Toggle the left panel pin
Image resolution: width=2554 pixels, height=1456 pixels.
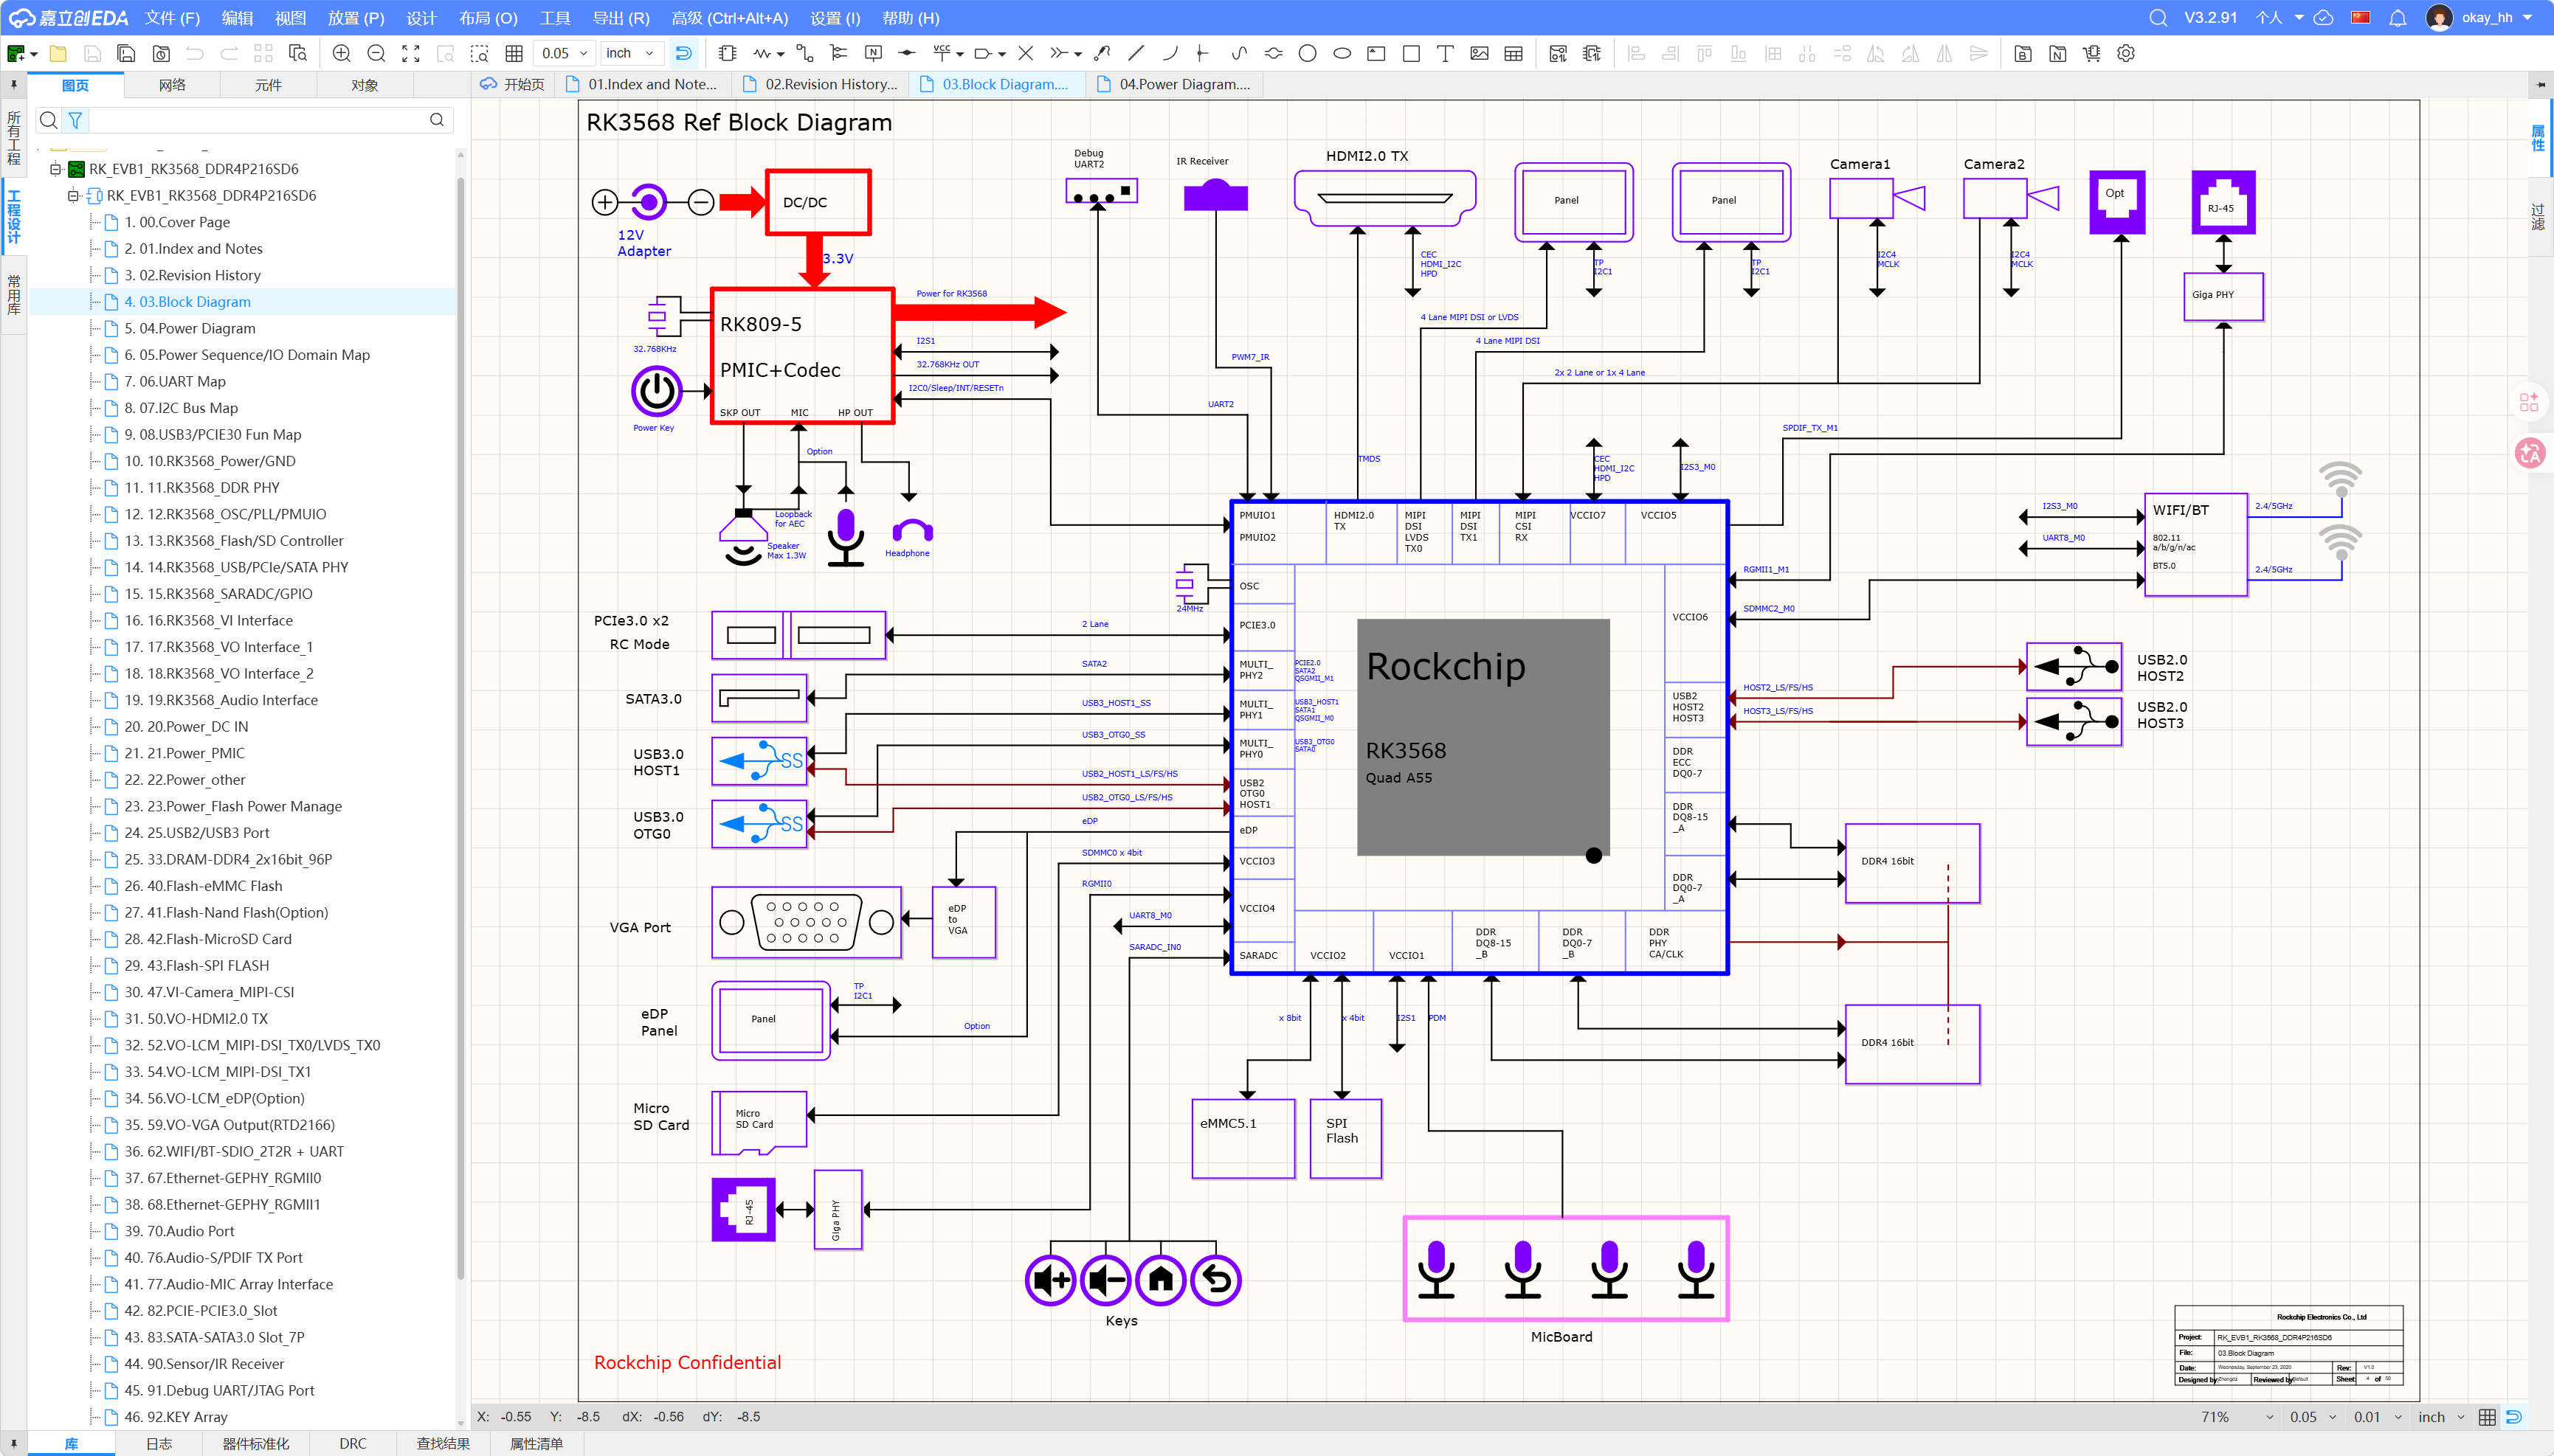13,85
